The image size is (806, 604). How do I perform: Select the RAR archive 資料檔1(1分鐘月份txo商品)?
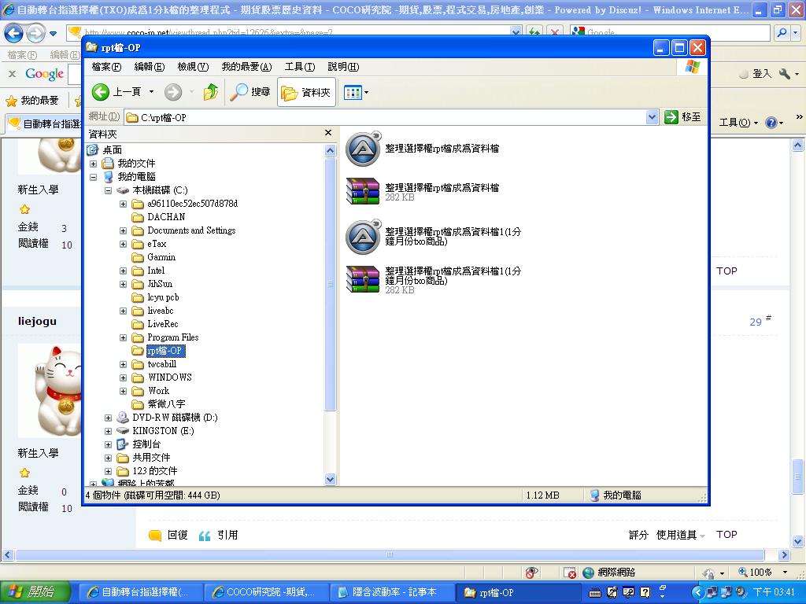(x=434, y=280)
